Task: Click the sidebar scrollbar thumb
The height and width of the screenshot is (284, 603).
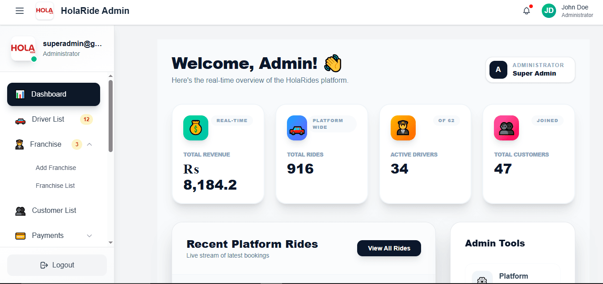Action: point(111,116)
